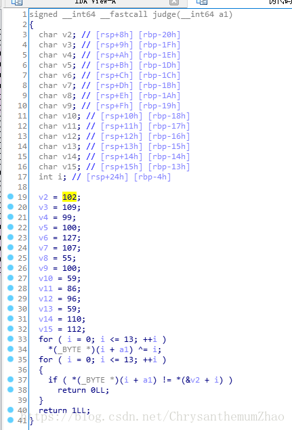
Task: Click the number 127 on line 23
Action: click(x=69, y=238)
